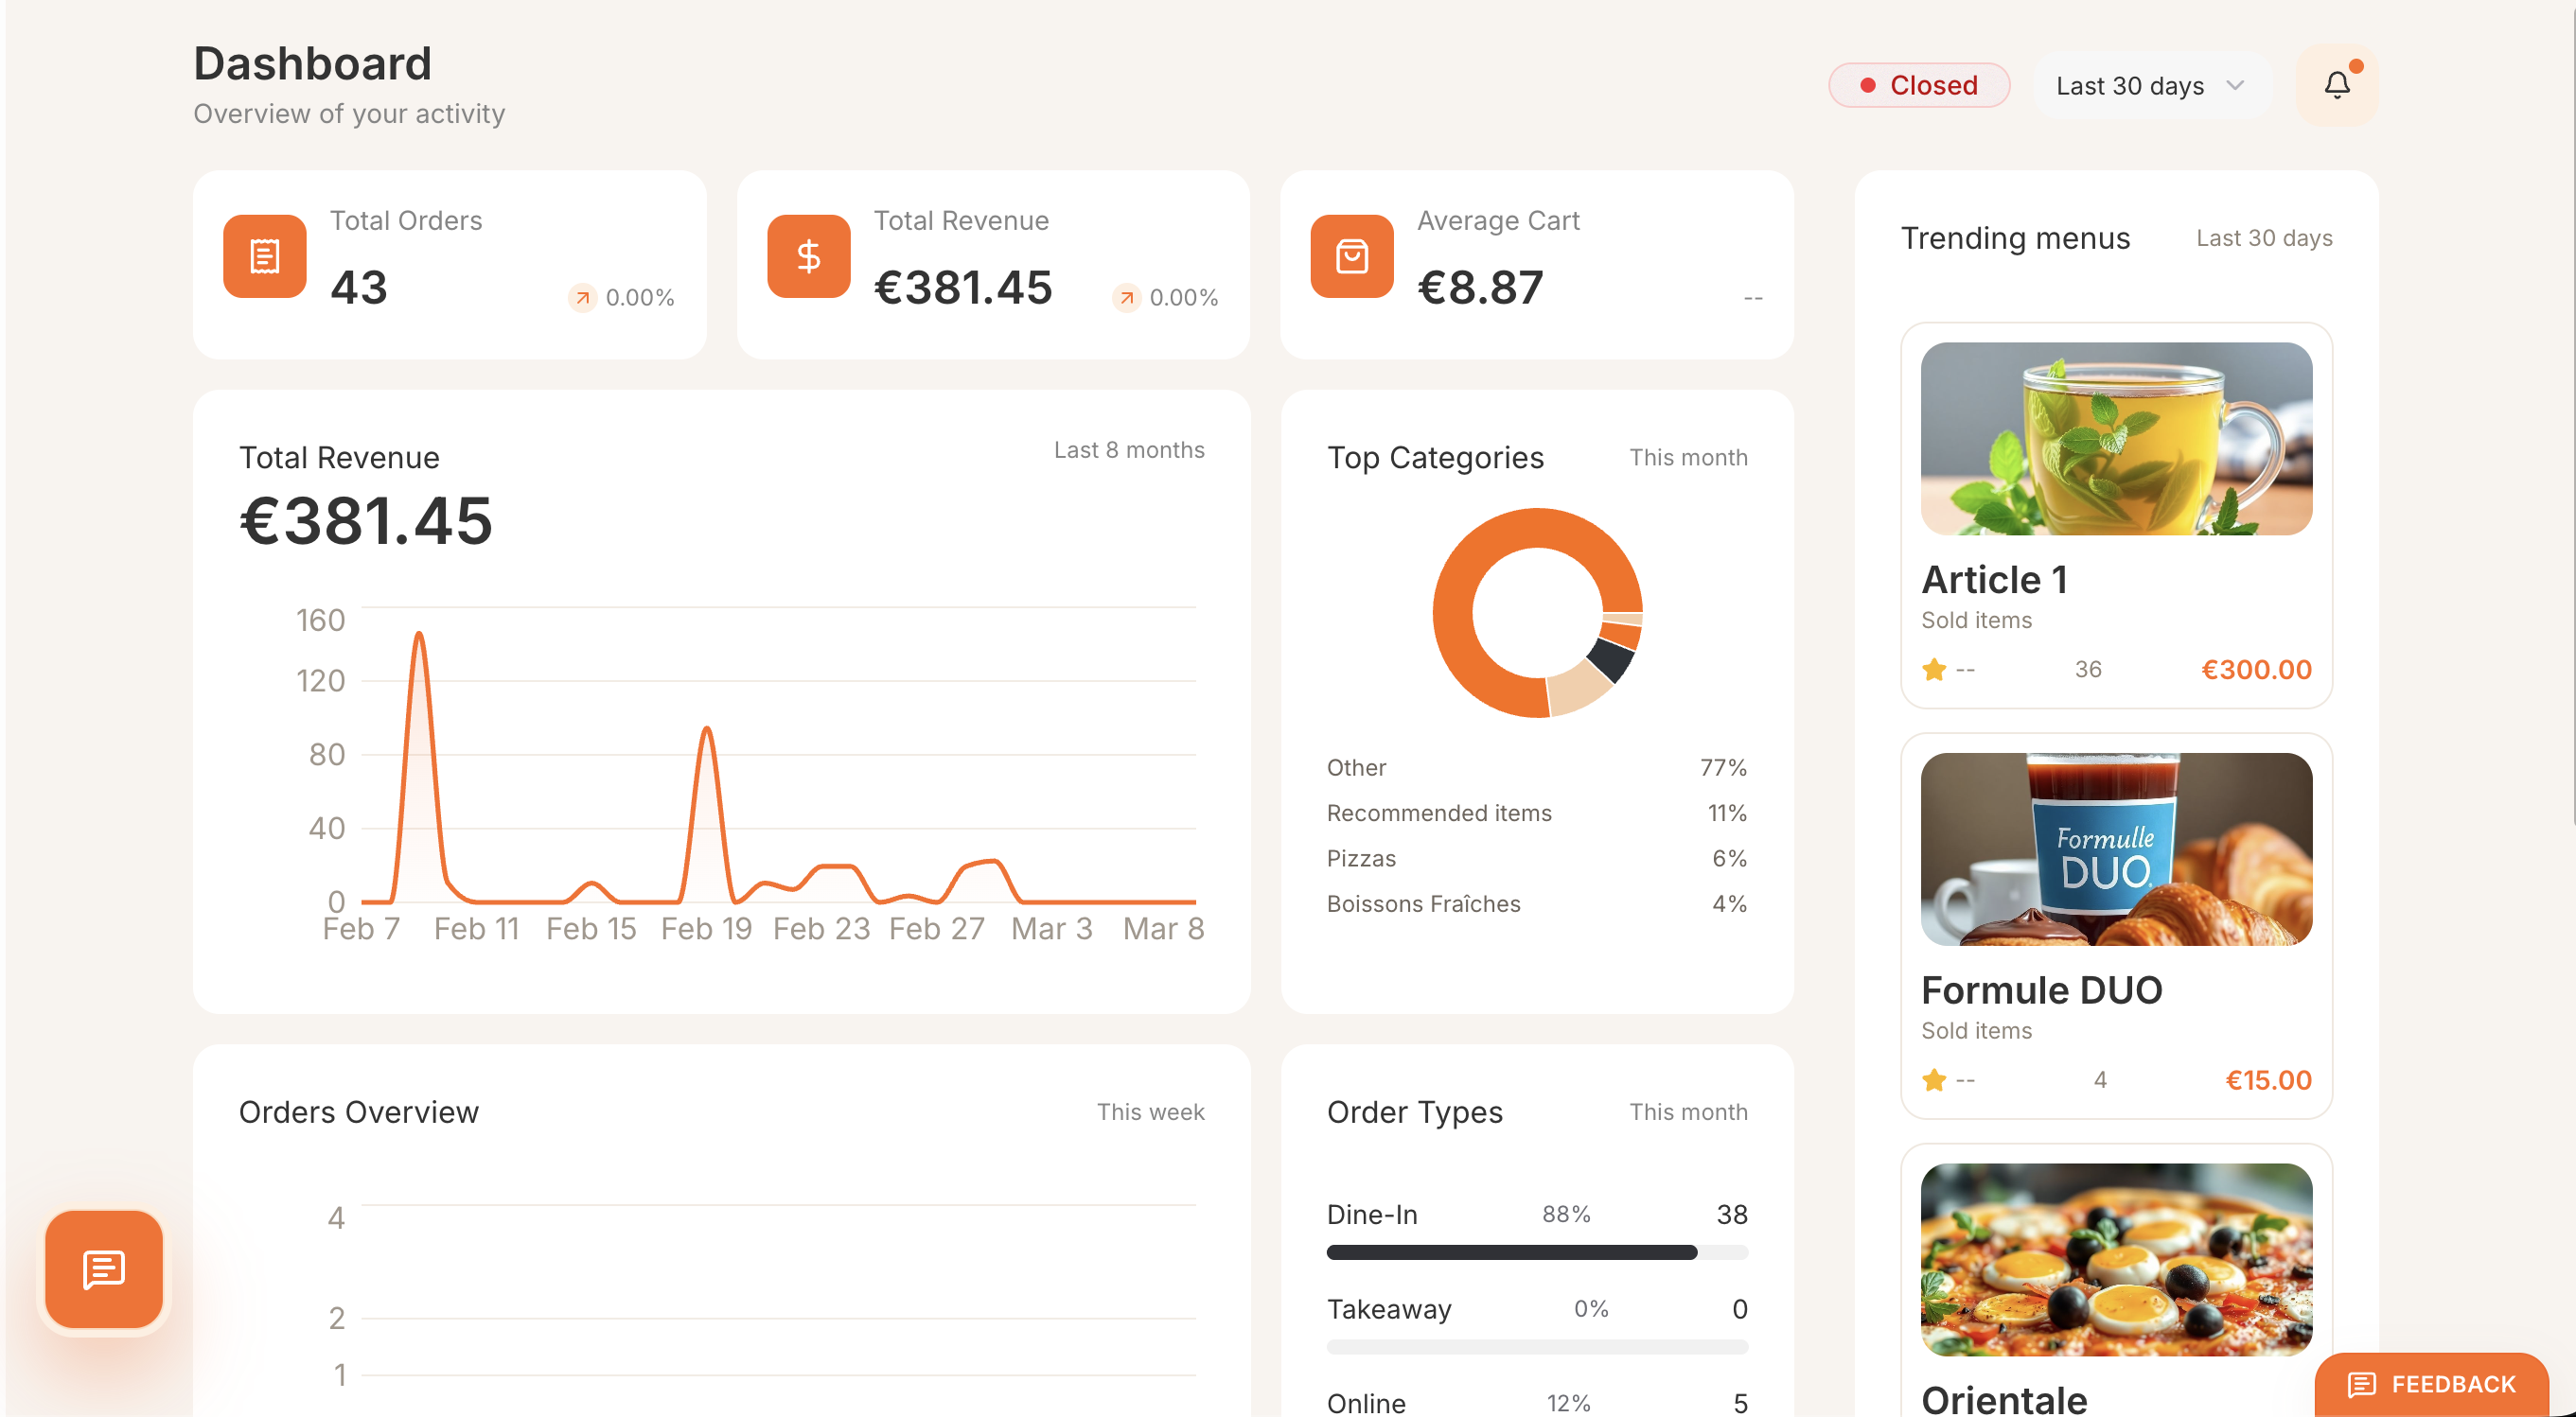Click the highest revenue peak in the chart
The image size is (2576, 1417).
coord(419,634)
